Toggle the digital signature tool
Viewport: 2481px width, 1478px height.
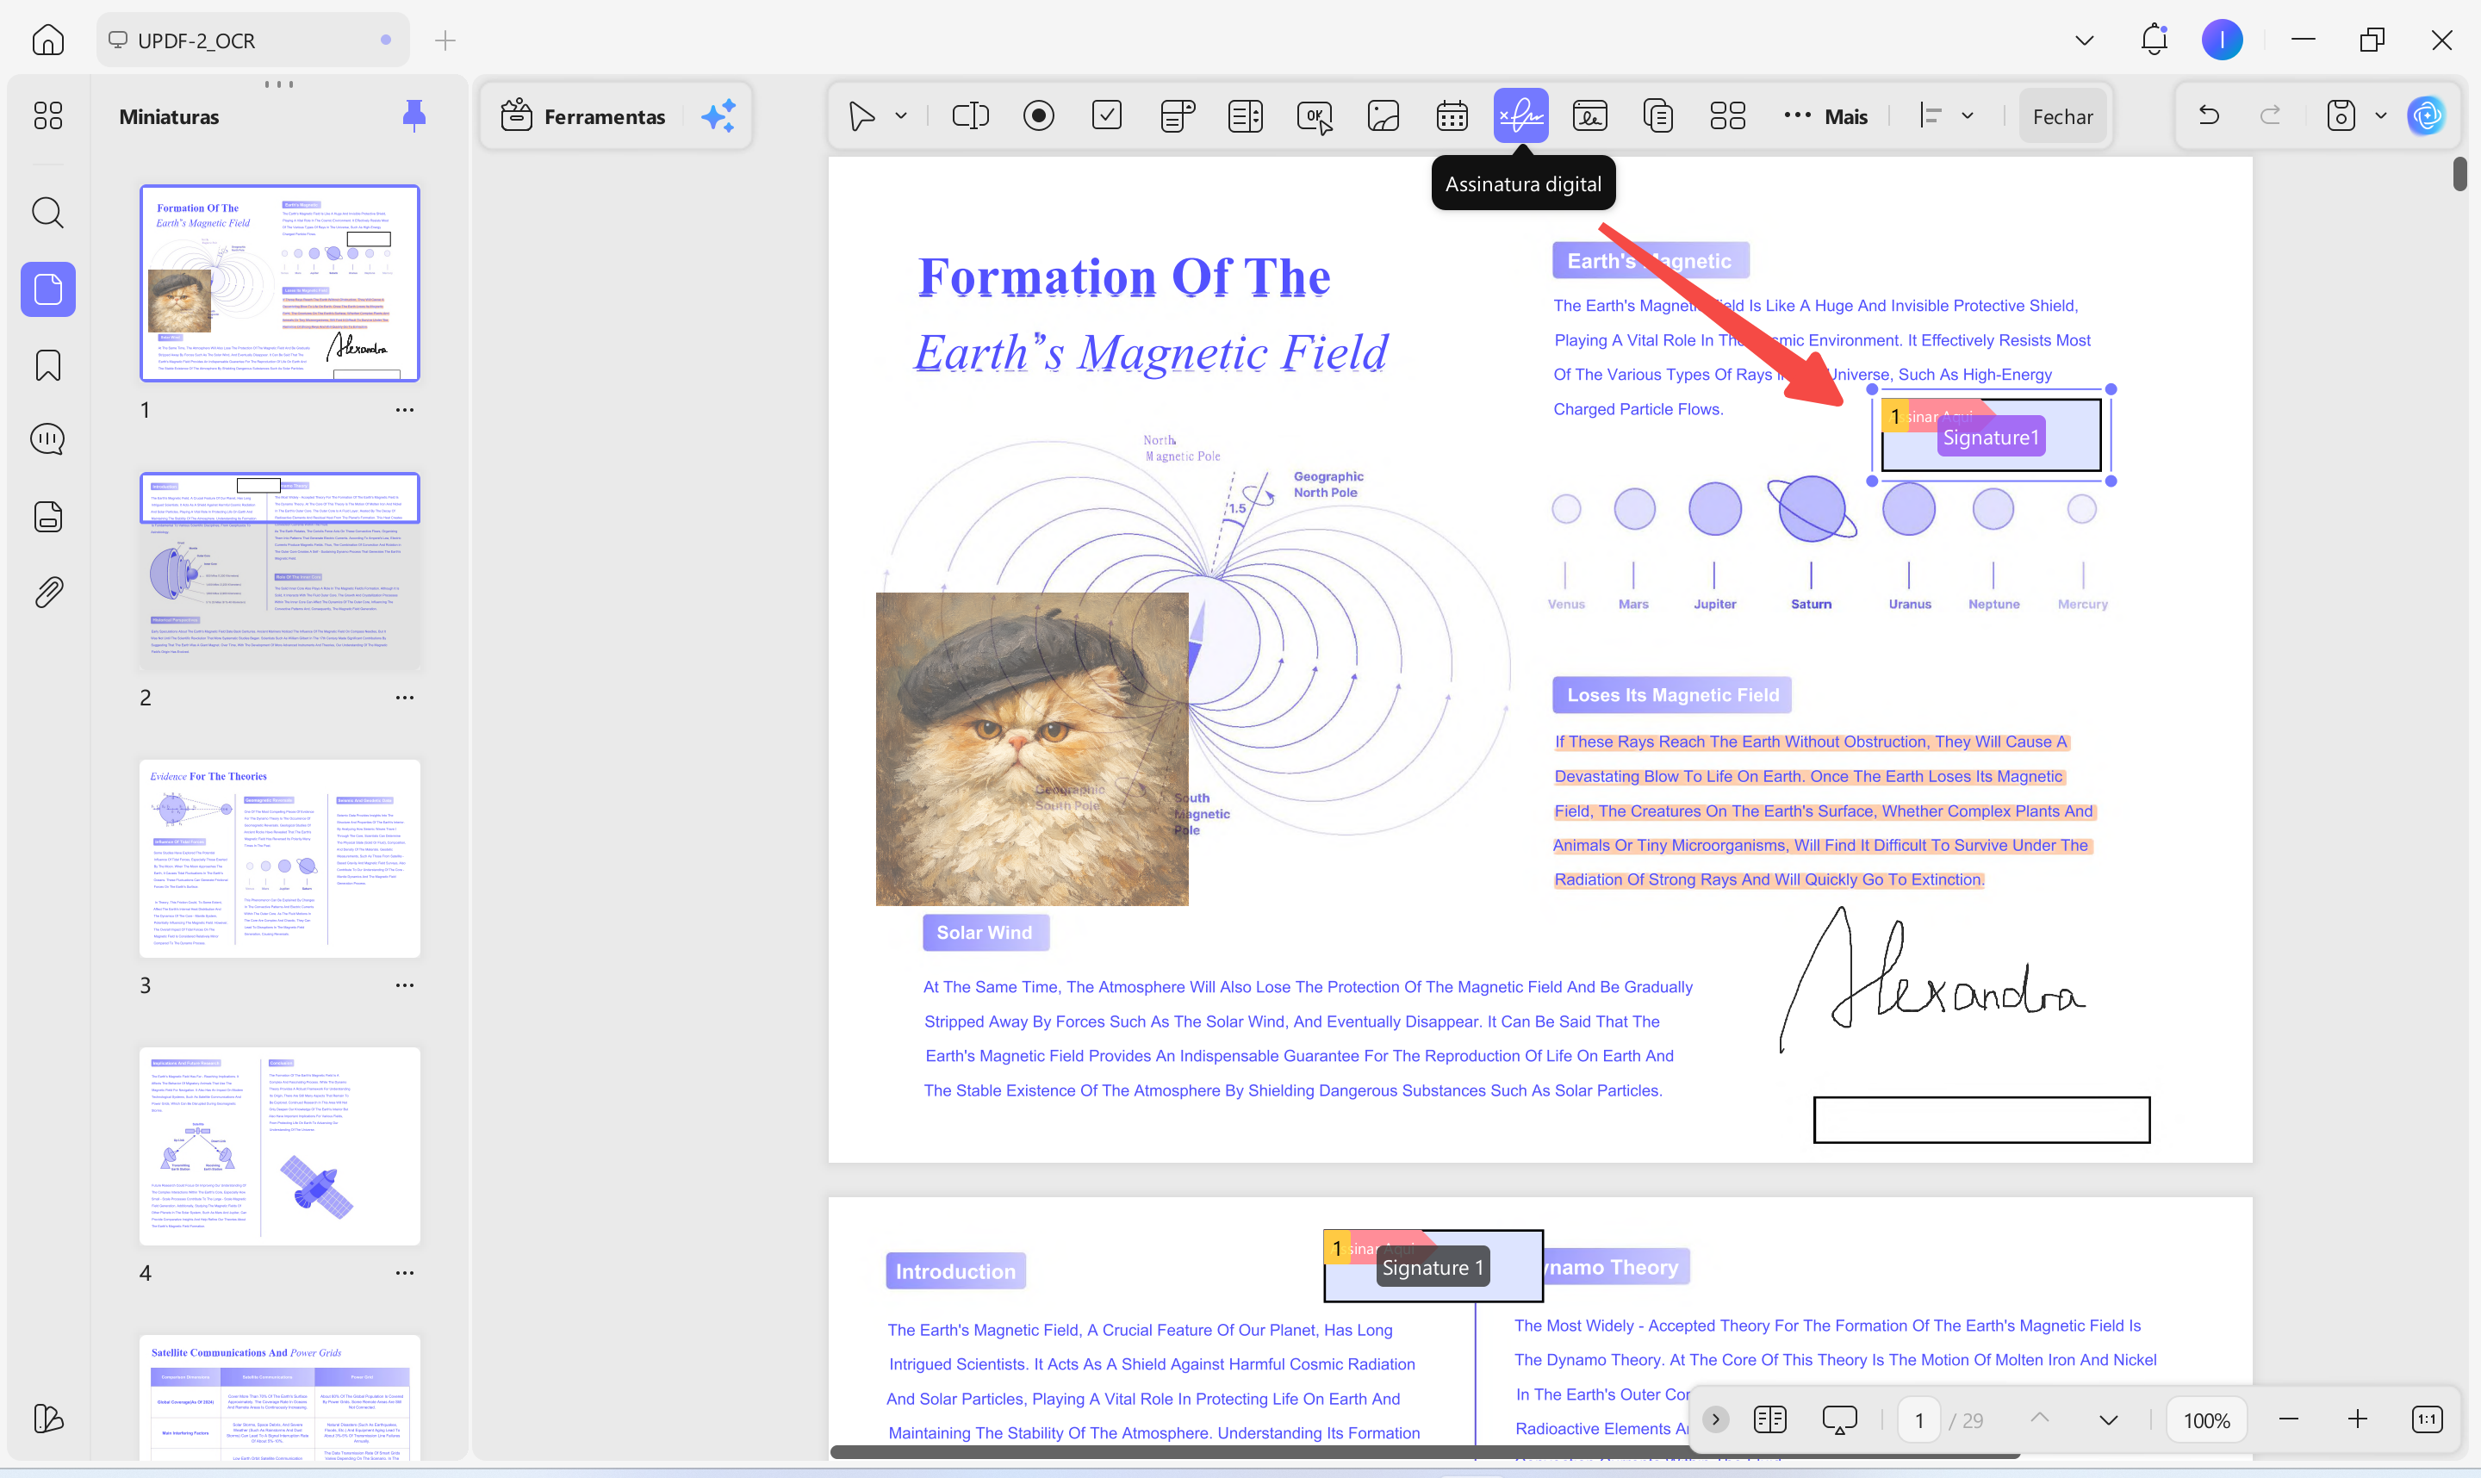point(1520,115)
